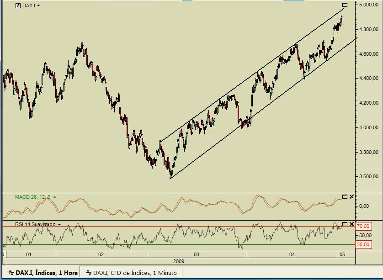The height and width of the screenshot is (280, 383).
Task: Select the red RSI 70 horizontal line
Action: pyautogui.click(x=178, y=226)
